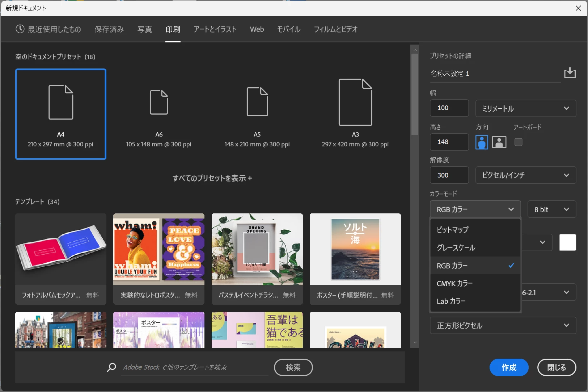Select the building street poster template thumbnail

click(61, 330)
